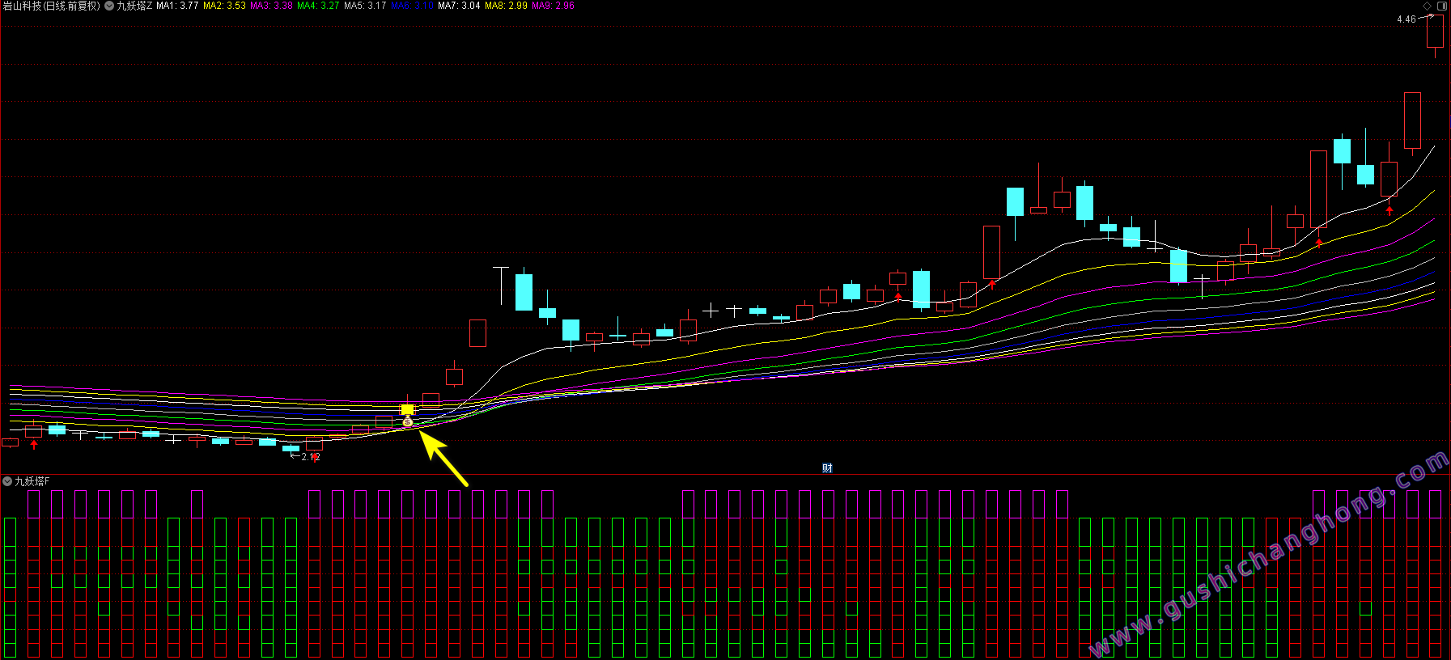Click the MA6: 3.10 value
The image size is (1451, 660).
[x=412, y=6]
